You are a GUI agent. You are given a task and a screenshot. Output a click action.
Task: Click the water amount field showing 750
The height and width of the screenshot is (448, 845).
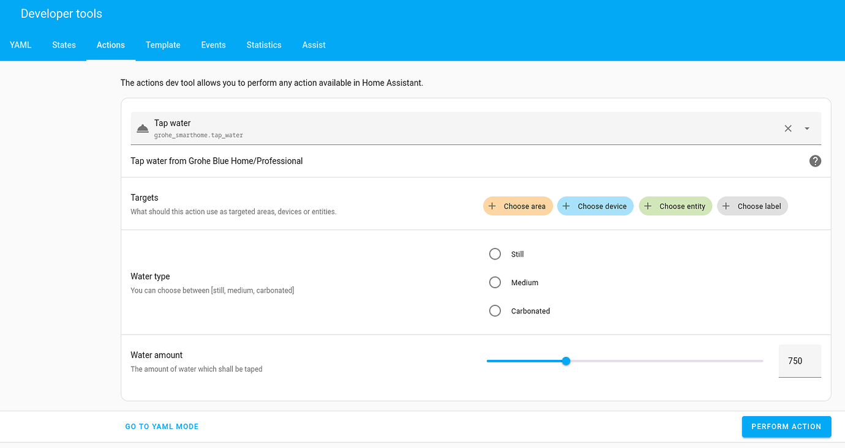point(799,361)
